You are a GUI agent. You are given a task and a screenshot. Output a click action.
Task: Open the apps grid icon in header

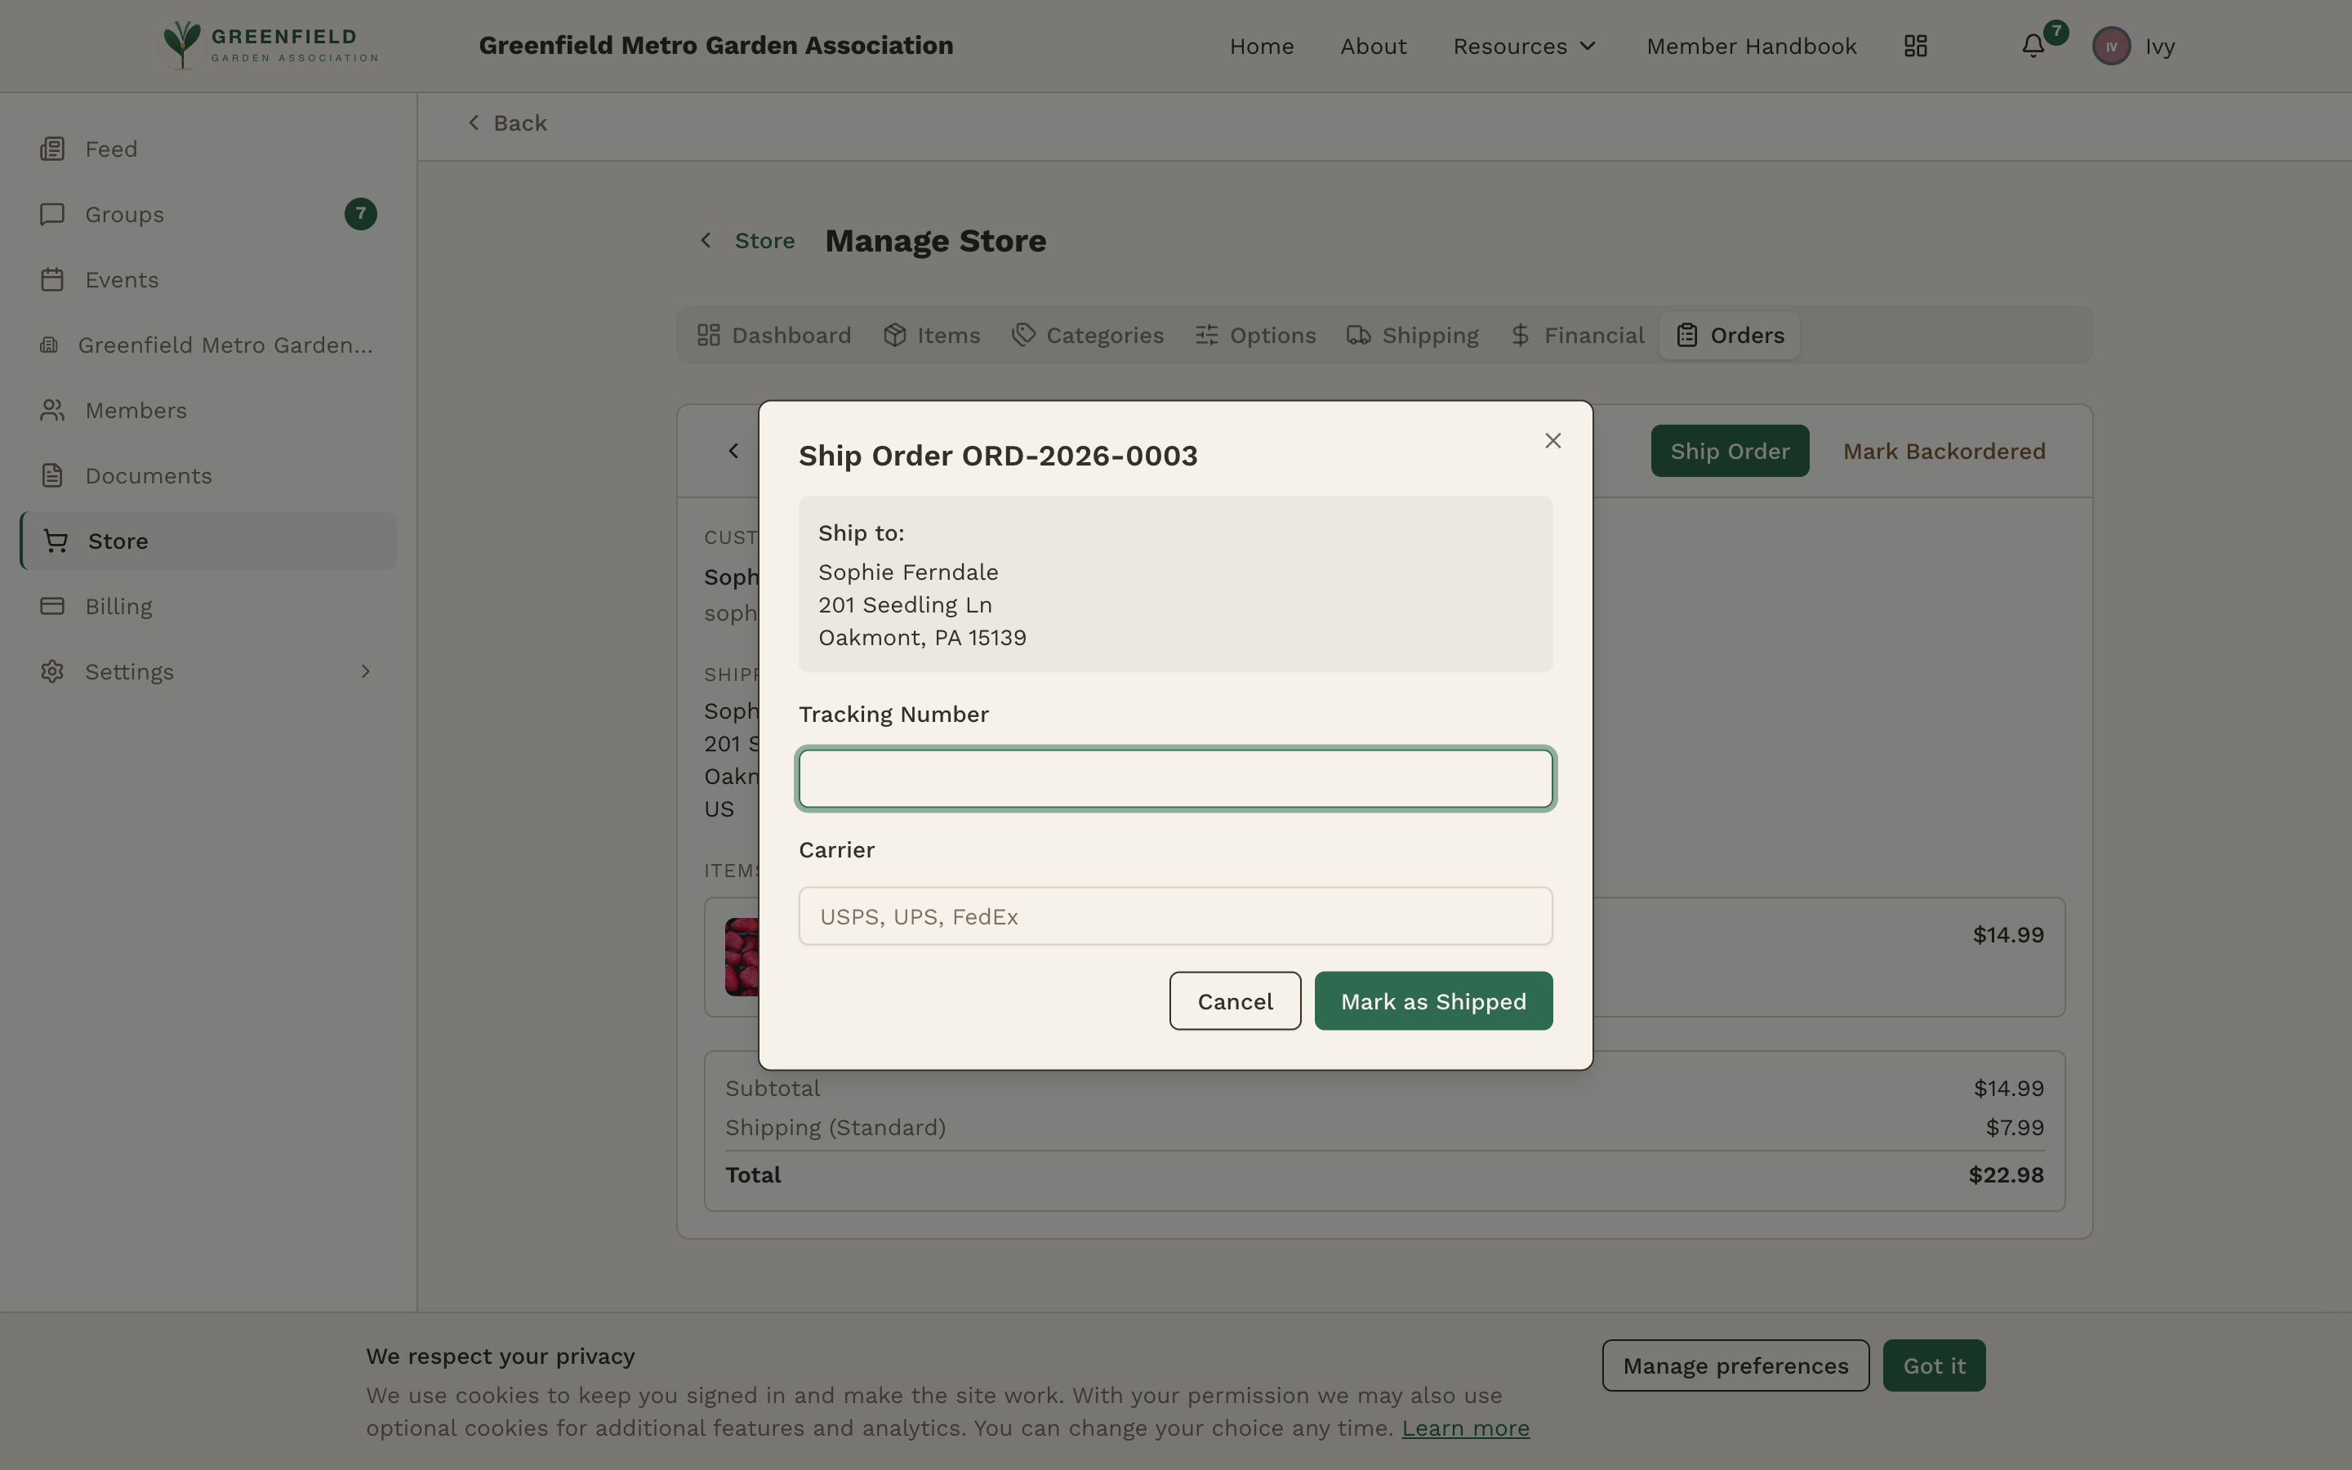point(1914,46)
